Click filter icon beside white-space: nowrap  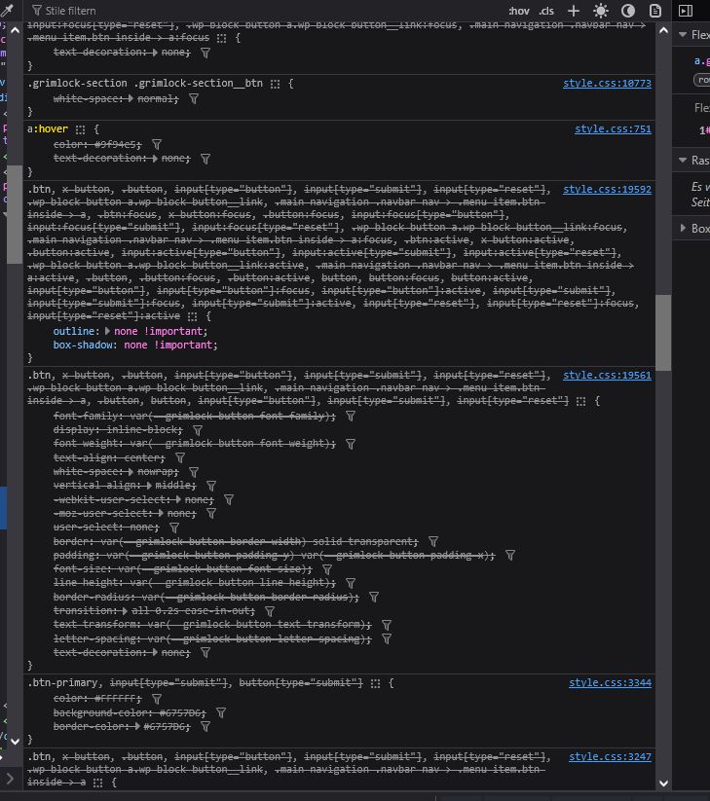click(194, 472)
